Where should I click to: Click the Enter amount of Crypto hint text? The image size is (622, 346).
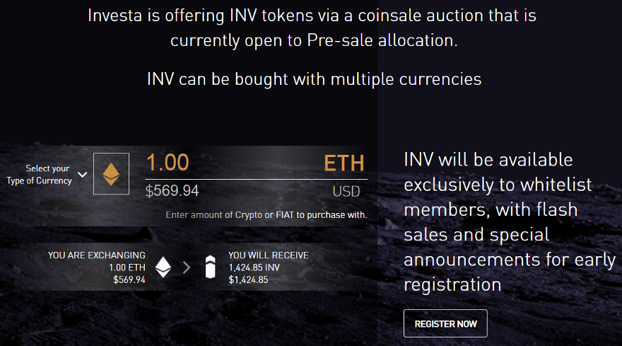point(266,215)
